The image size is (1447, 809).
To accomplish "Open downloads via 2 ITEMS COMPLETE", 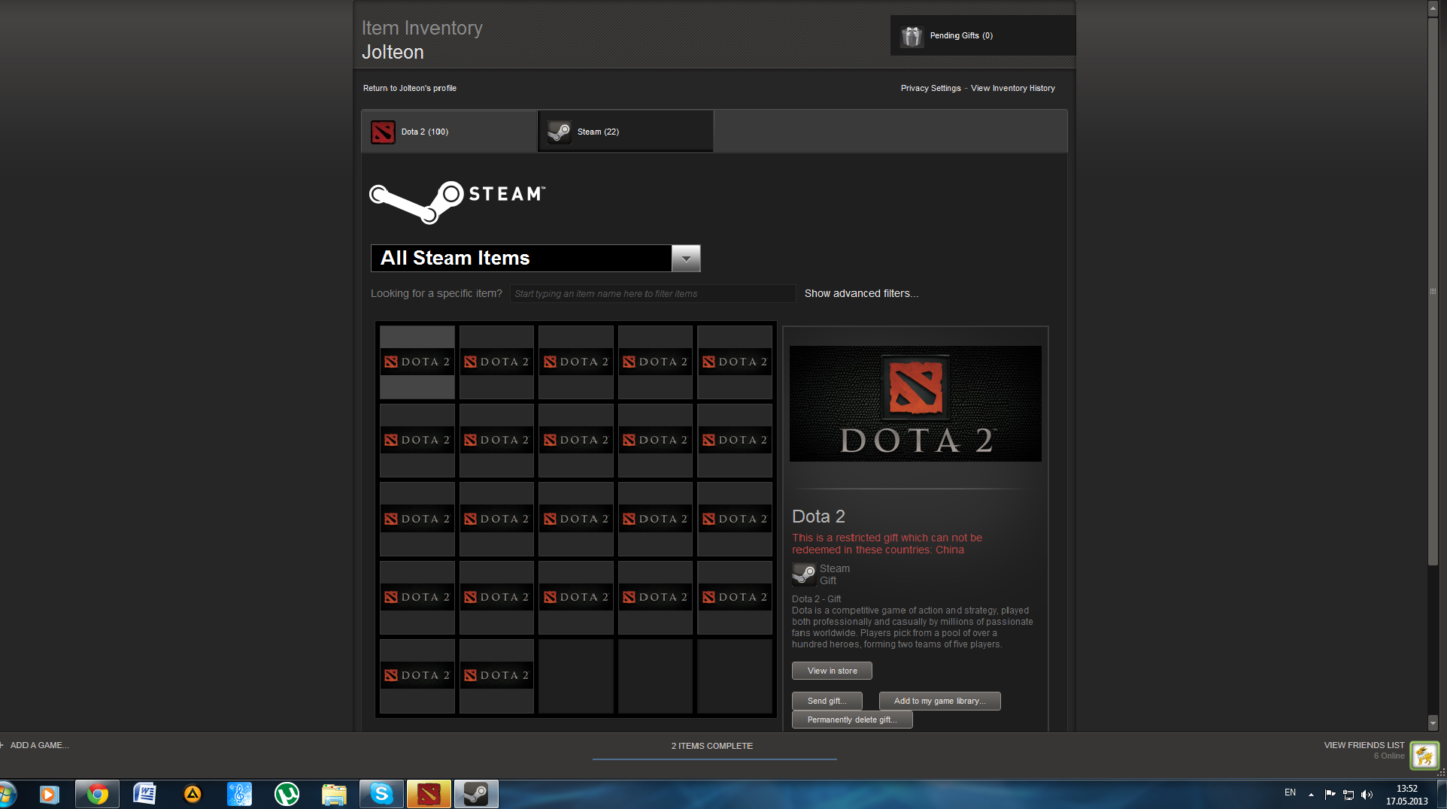I will tap(712, 746).
